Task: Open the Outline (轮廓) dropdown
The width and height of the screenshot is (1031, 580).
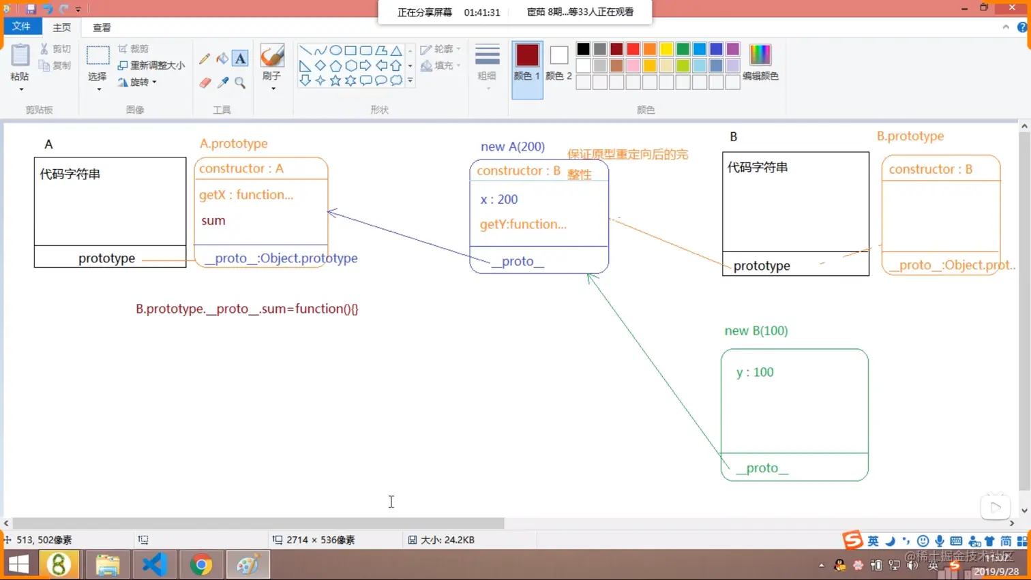Action: click(440, 49)
